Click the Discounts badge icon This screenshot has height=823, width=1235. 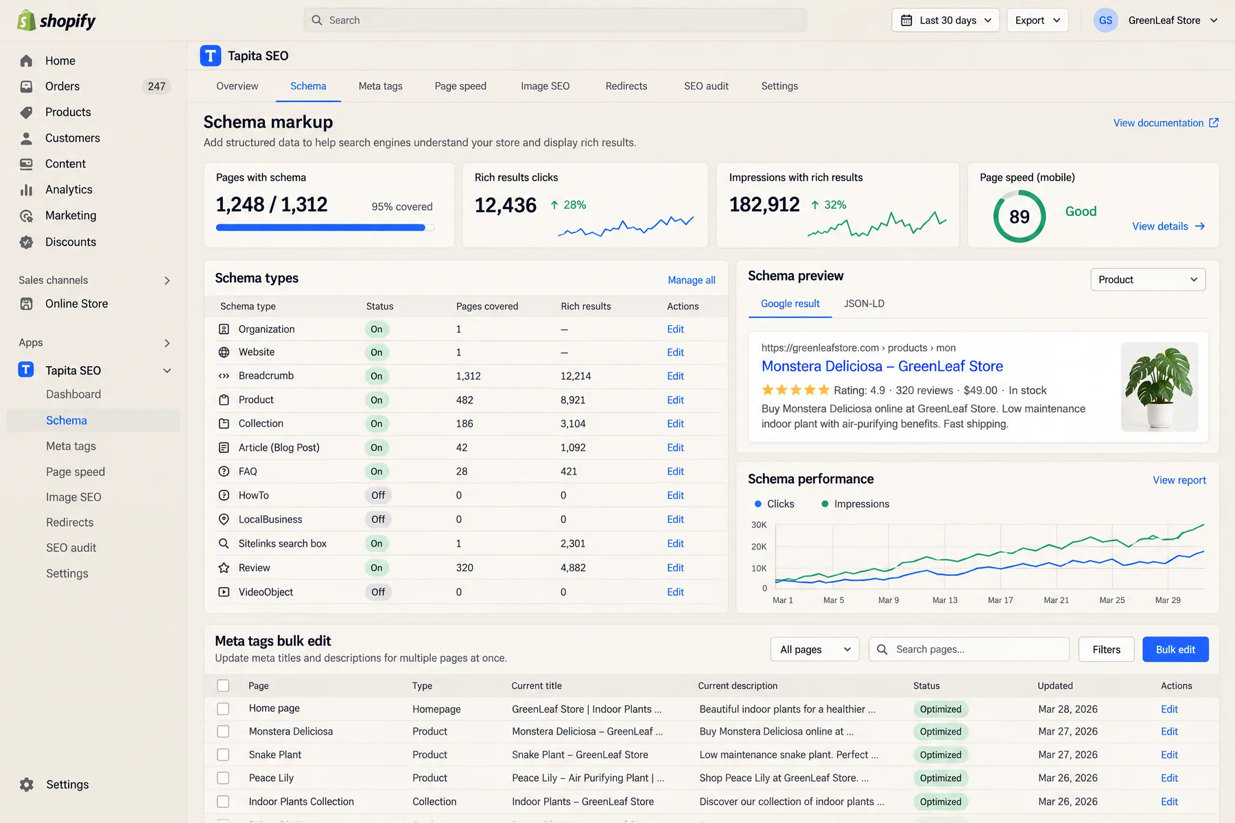coord(26,242)
